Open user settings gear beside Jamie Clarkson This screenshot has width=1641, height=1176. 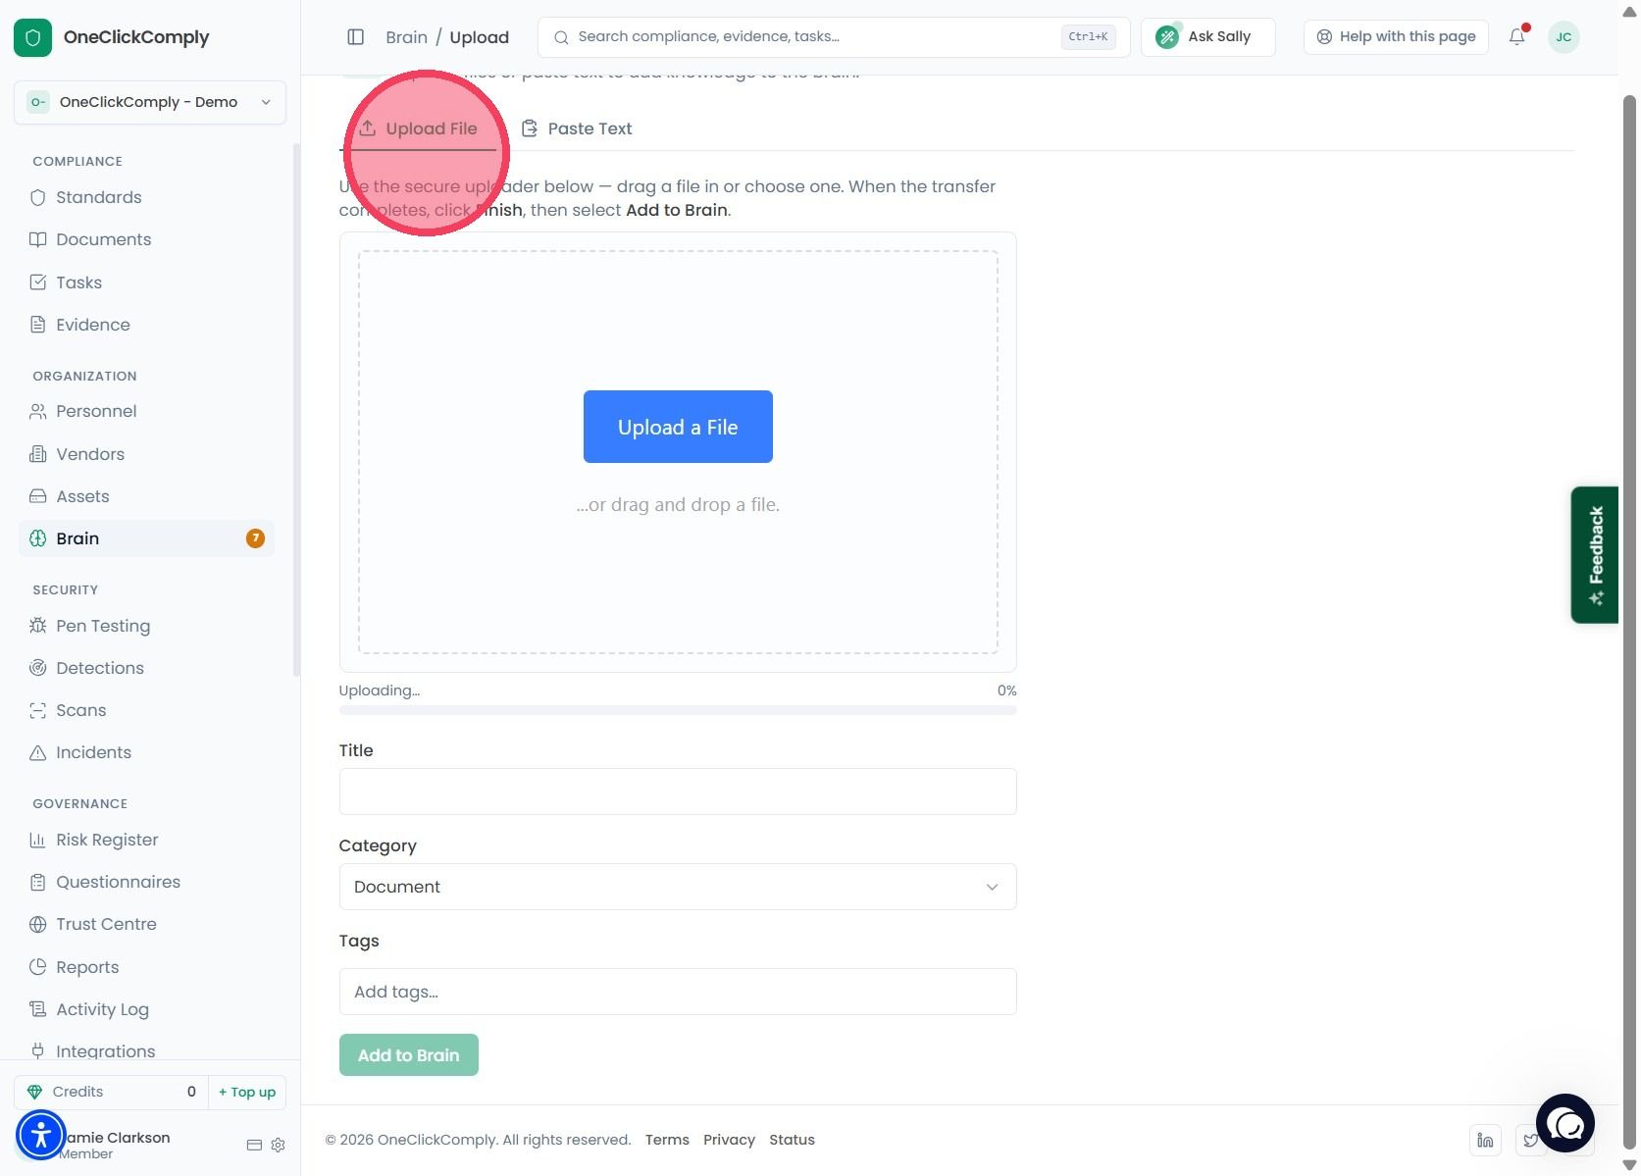[278, 1146]
